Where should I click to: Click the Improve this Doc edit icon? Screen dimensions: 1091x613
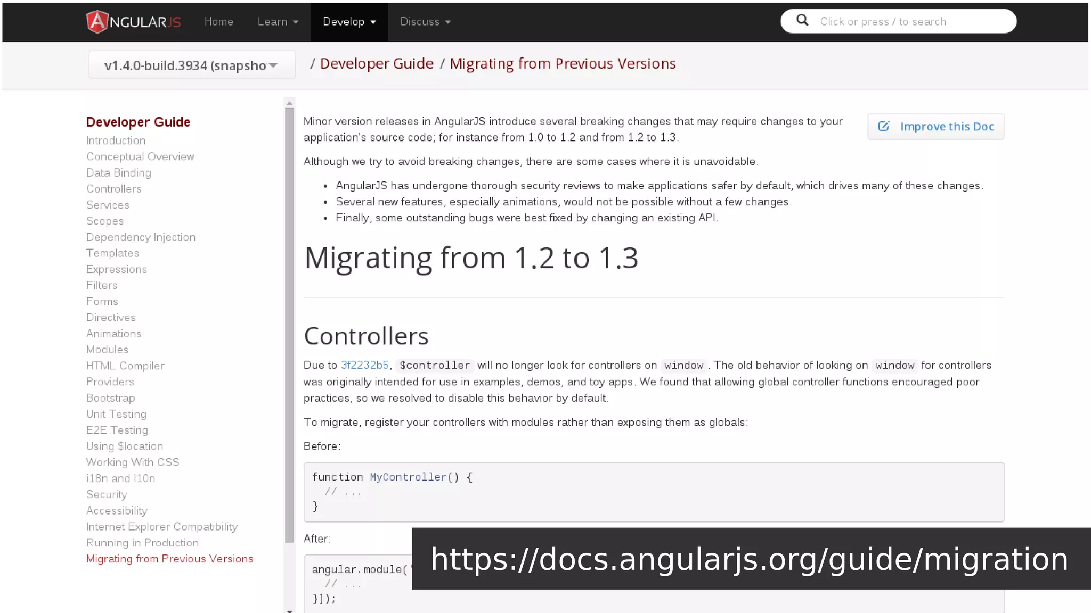883,127
